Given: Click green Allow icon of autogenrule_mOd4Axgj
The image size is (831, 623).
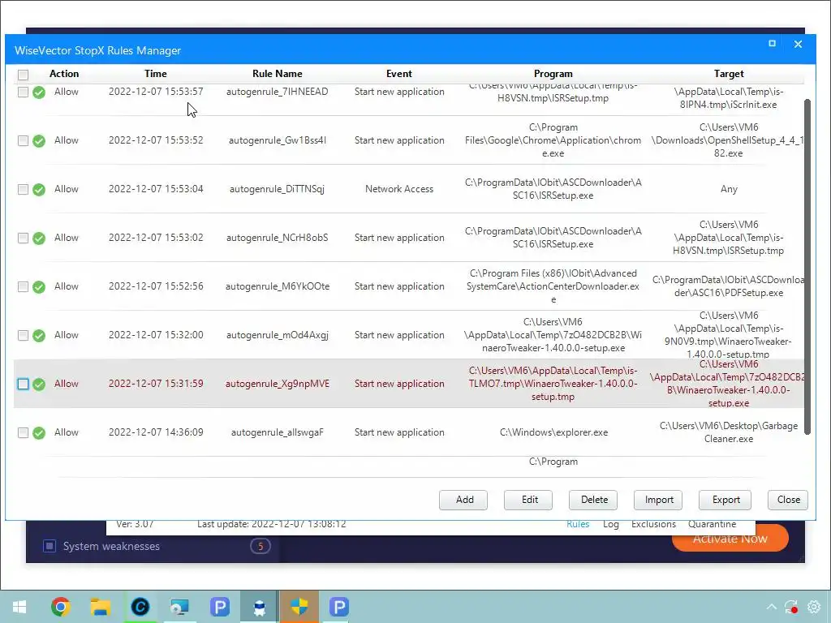Looking at the screenshot, I should tap(39, 336).
